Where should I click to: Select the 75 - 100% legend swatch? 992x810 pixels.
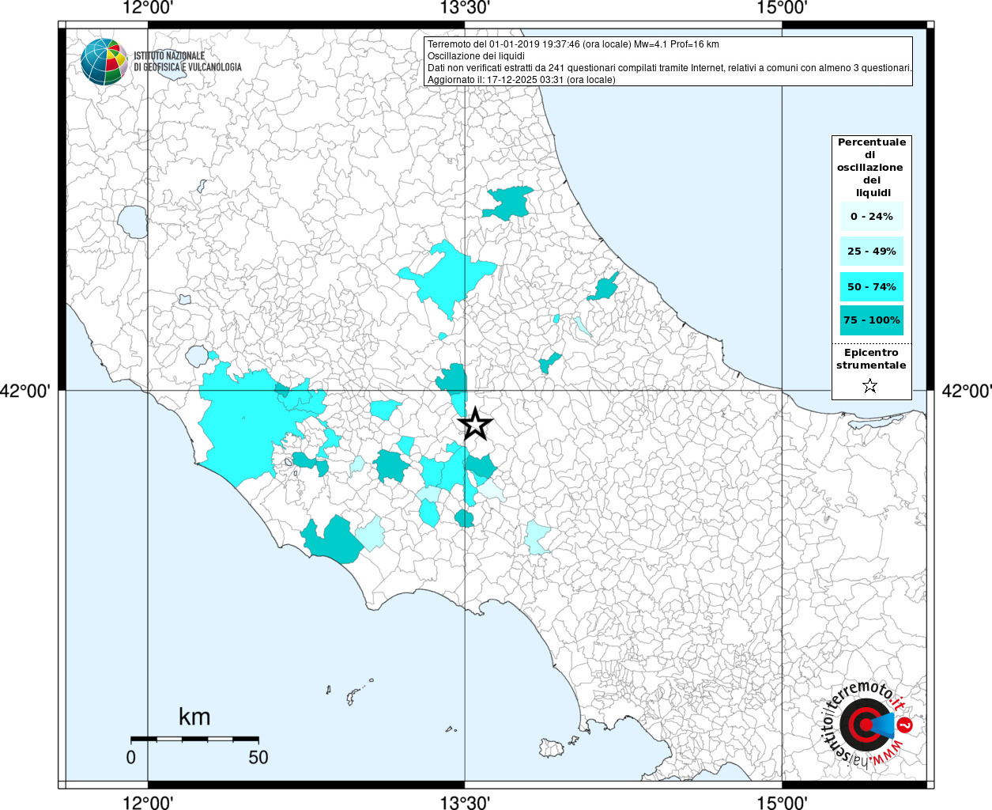point(871,320)
